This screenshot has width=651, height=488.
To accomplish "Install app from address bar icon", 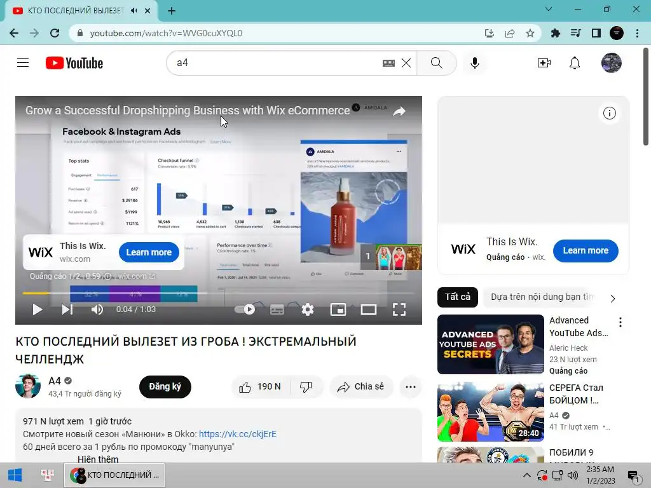I will coord(490,33).
